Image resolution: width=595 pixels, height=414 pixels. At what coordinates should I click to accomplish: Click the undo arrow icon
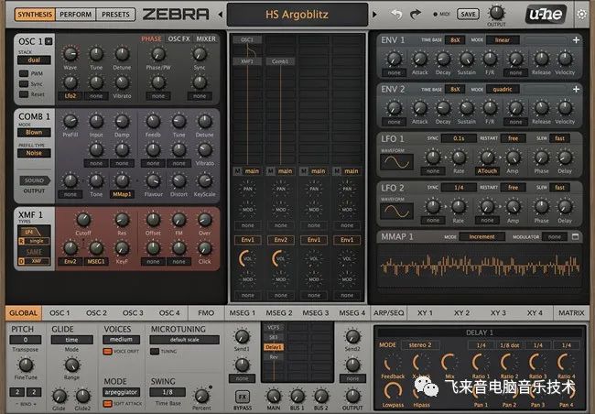coord(396,15)
